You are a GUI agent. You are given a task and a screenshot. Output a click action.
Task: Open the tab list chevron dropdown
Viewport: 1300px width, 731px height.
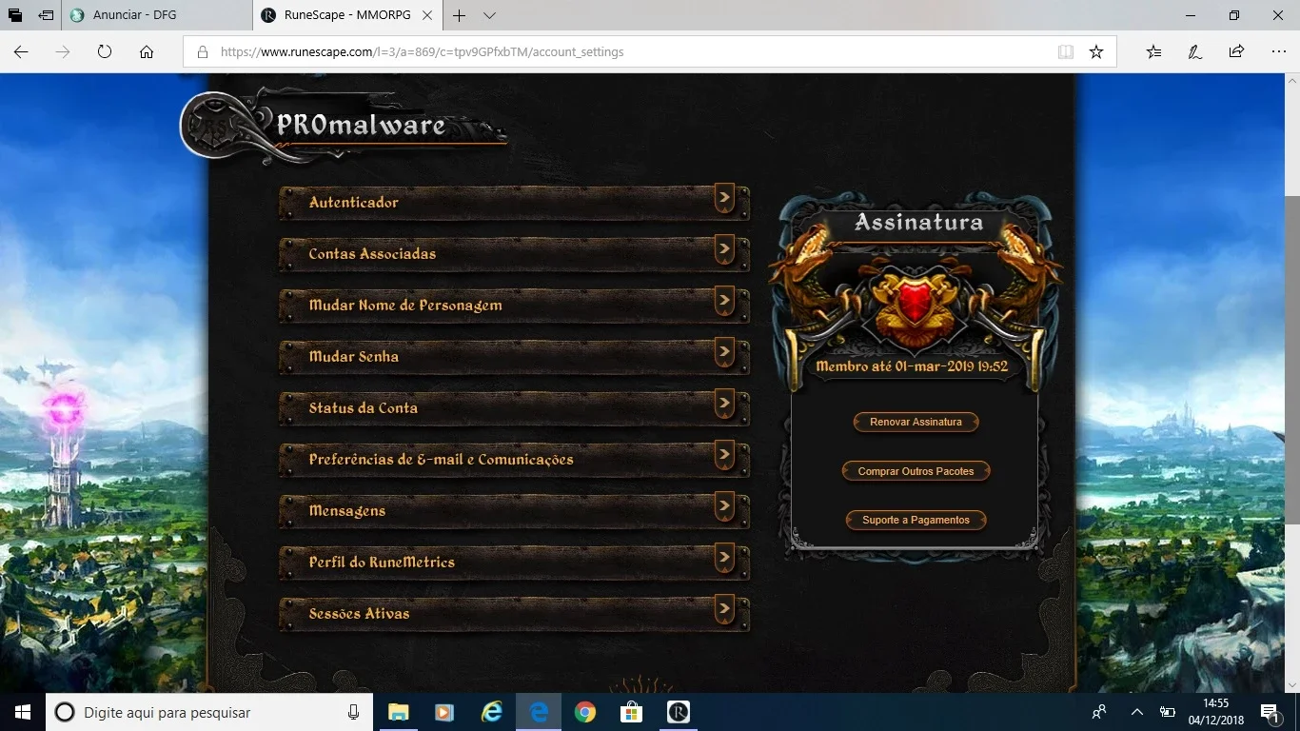[x=489, y=15]
